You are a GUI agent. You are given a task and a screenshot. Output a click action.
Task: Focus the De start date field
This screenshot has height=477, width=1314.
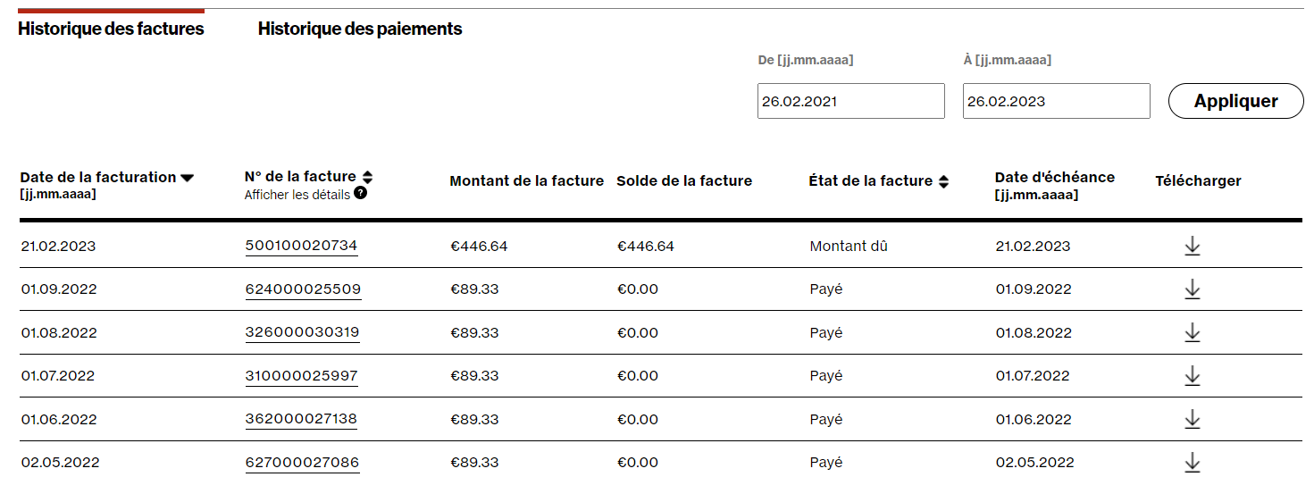point(850,101)
